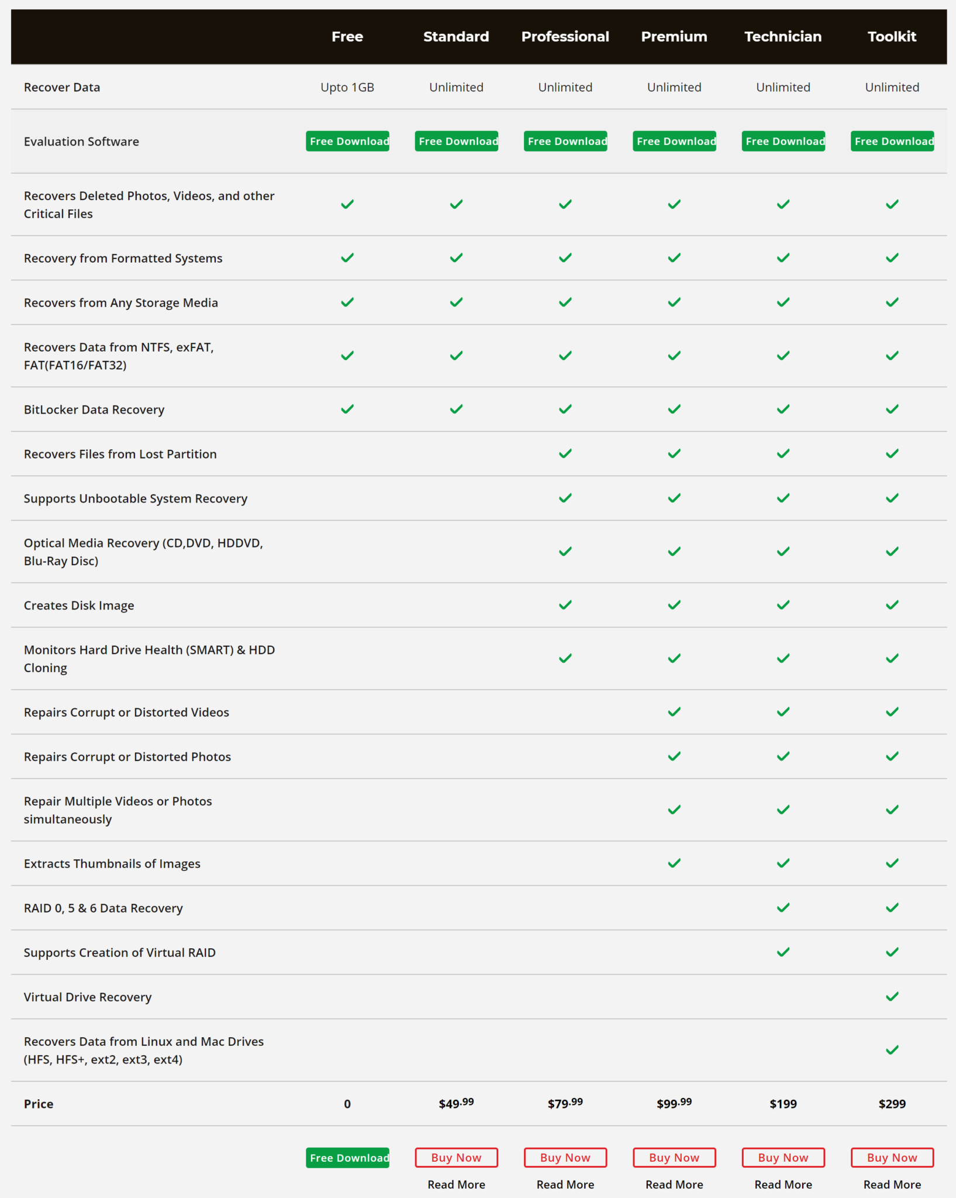Viewport: 956px width, 1198px height.
Task: Click Professional checkmark for Creates Disk Image
Action: pyautogui.click(x=565, y=605)
